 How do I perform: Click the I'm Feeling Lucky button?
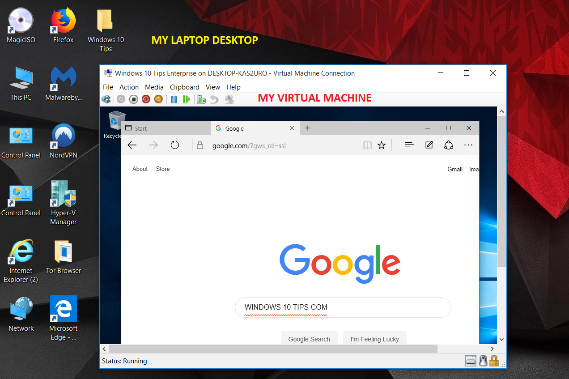[x=374, y=339]
